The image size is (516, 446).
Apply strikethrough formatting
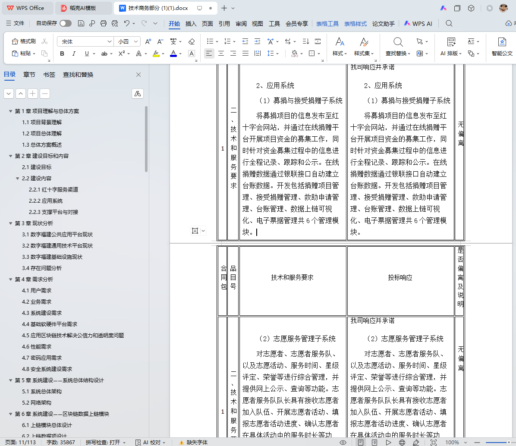pyautogui.click(x=104, y=53)
